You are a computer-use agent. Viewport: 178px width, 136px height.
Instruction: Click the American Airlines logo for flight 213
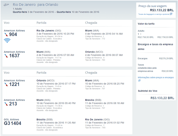6,104
